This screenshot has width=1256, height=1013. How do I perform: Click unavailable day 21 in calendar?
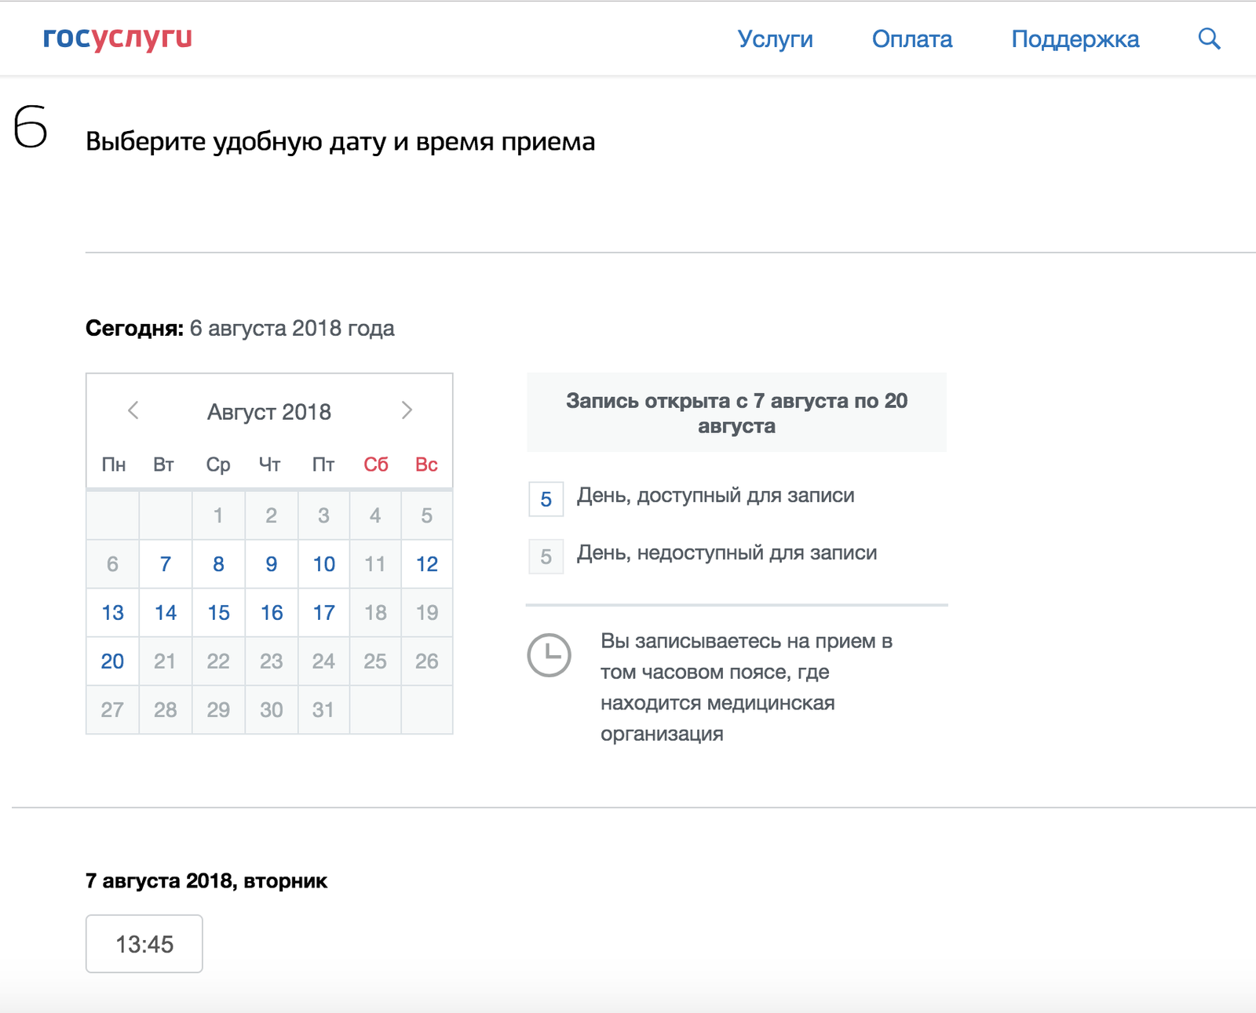pos(166,661)
